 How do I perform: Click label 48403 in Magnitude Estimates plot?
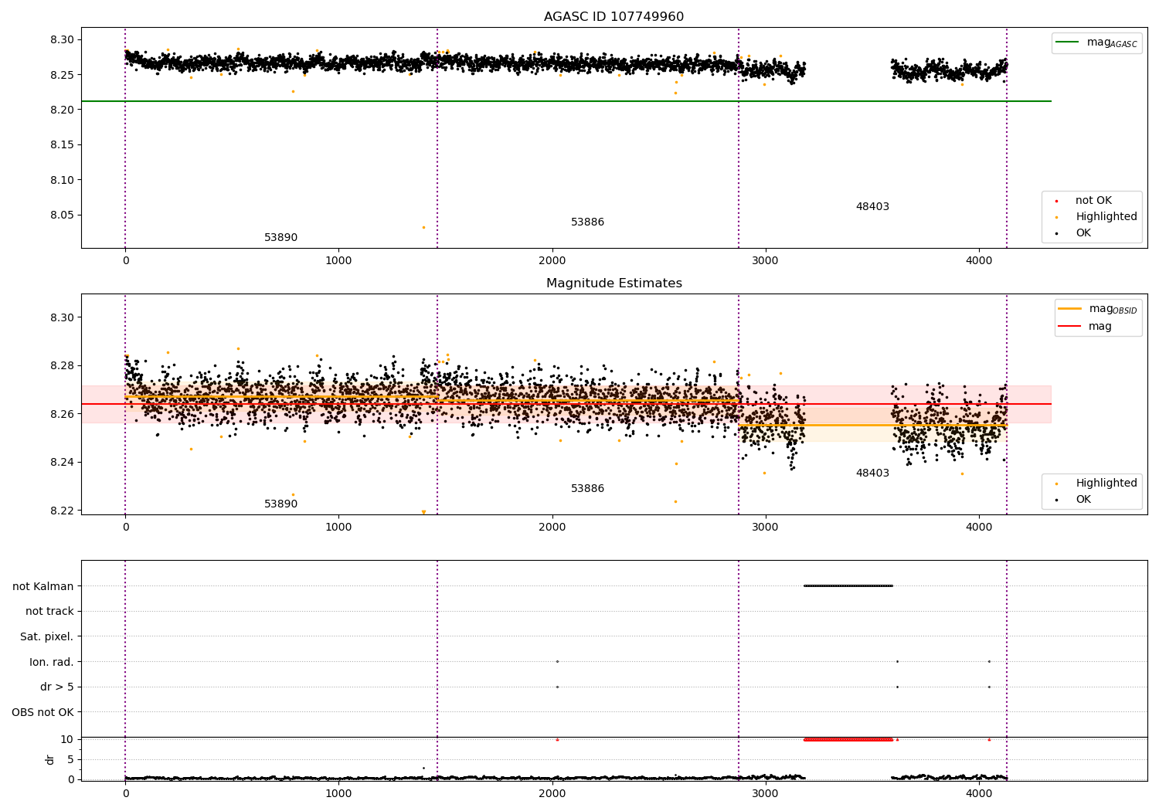[872, 473]
